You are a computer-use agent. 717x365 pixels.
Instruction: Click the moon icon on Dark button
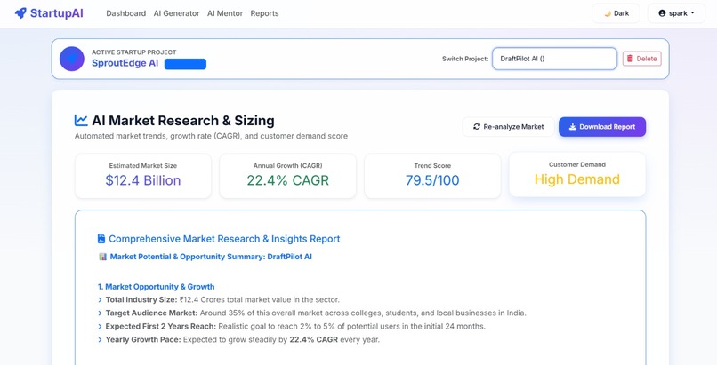click(x=608, y=13)
